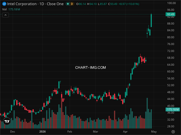Click the low price L85.87
181x135 pixels.
click(x=102, y=4)
